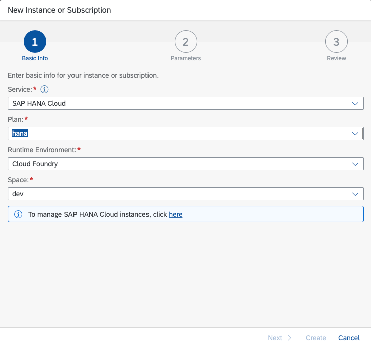Click the Next button
The width and height of the screenshot is (371, 346).
279,338
